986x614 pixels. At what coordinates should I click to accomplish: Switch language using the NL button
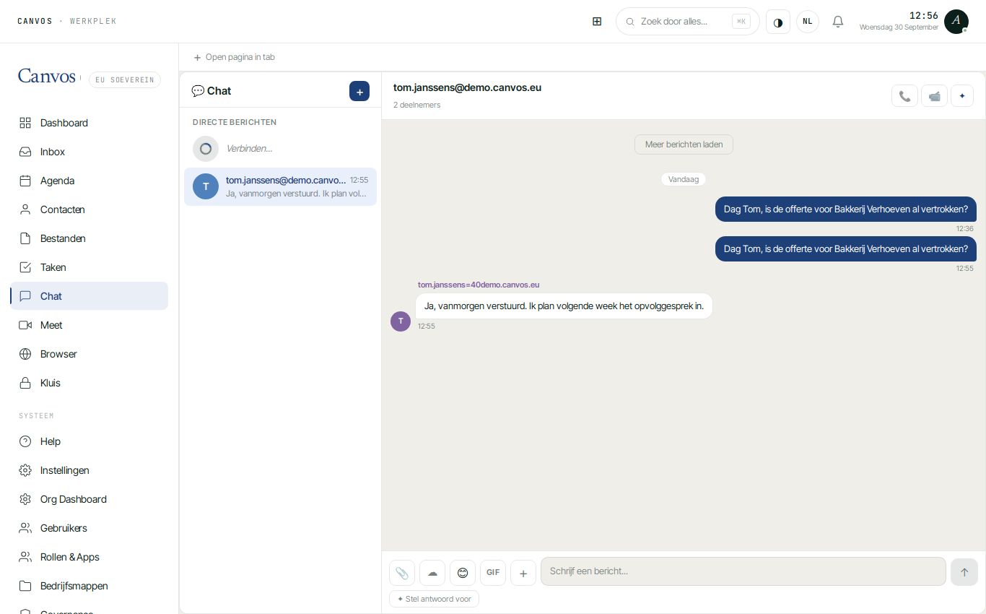[808, 22]
